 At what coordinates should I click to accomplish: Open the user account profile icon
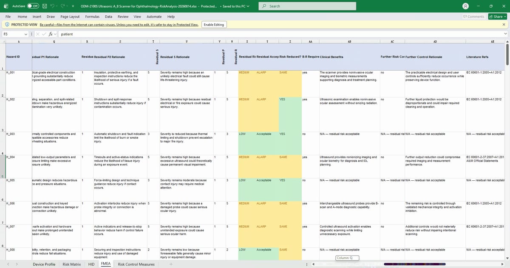466,6
